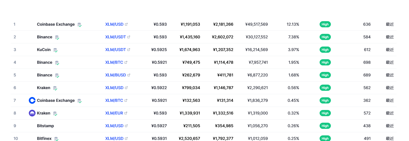Image resolution: width=409 pixels, height=141 pixels.
Task: Click the verified reserves icon beside Kraken row 6
Action: point(55,88)
